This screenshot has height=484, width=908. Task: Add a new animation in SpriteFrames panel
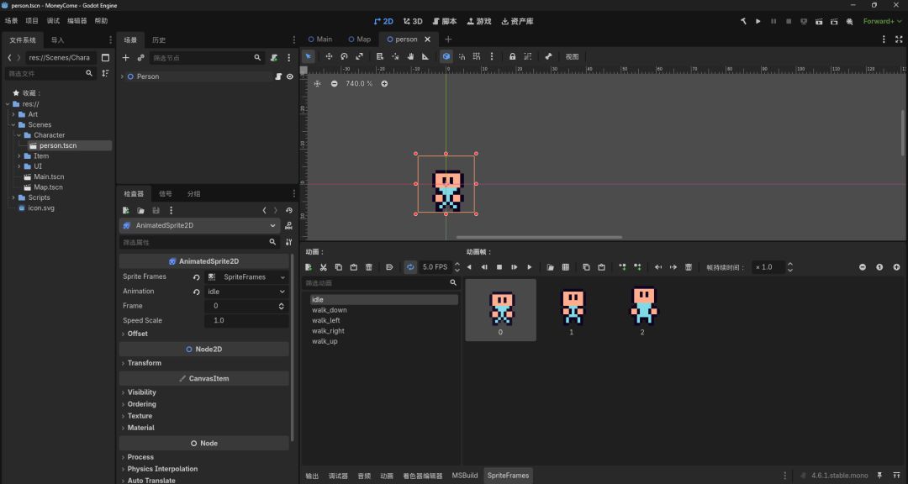[309, 267]
